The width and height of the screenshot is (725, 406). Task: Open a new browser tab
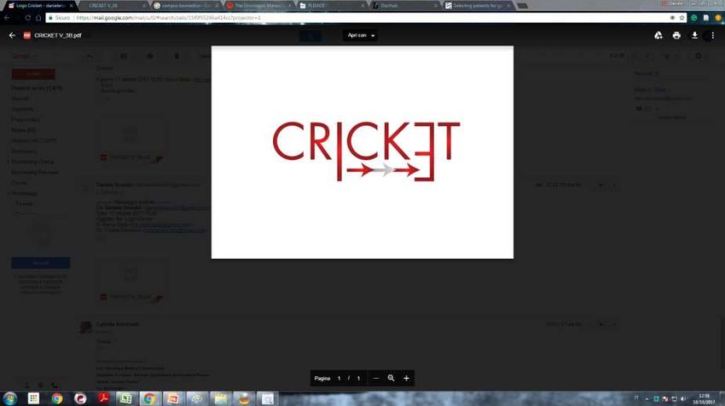point(523,6)
